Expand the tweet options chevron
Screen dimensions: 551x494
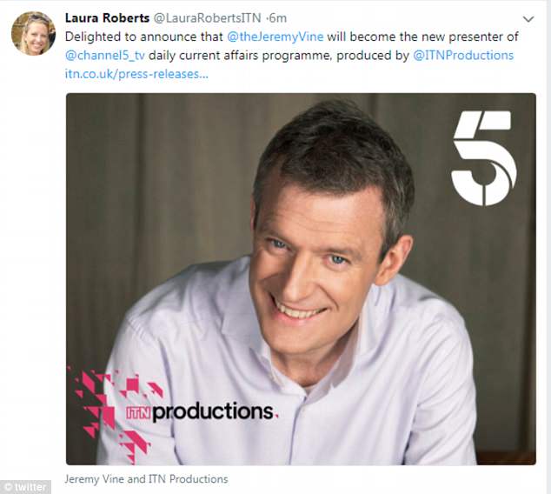tap(528, 19)
